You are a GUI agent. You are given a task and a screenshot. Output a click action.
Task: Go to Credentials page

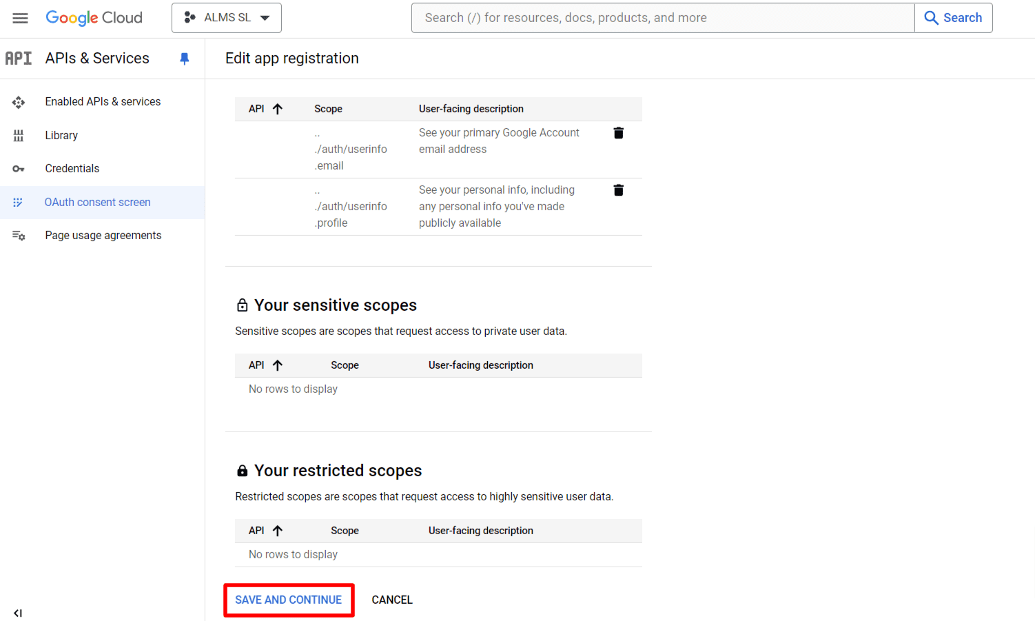[72, 169]
